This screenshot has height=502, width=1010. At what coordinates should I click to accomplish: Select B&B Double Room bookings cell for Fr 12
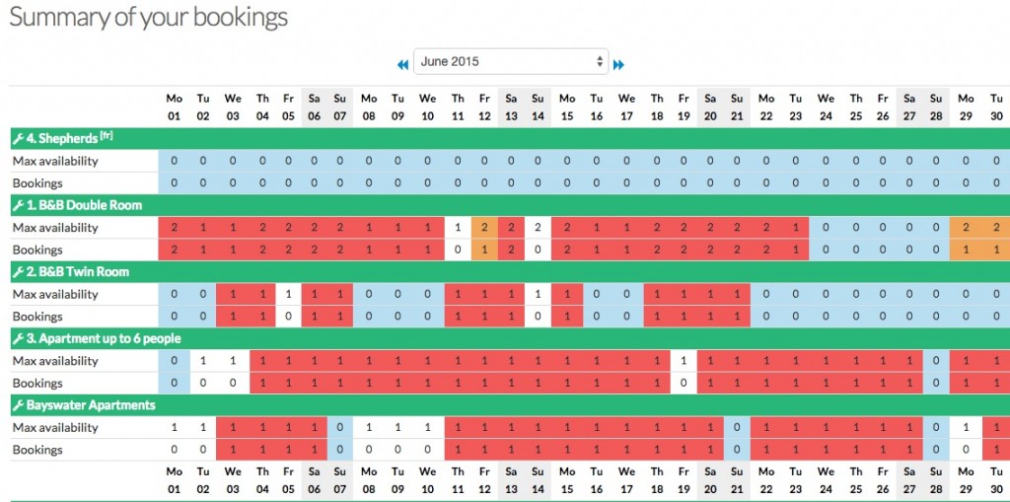pyautogui.click(x=484, y=250)
